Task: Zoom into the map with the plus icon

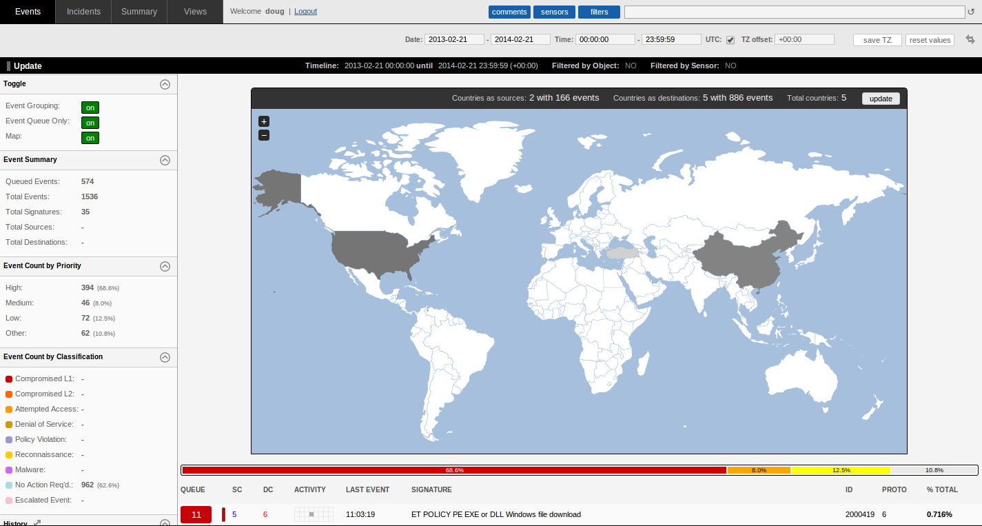Action: click(x=264, y=121)
